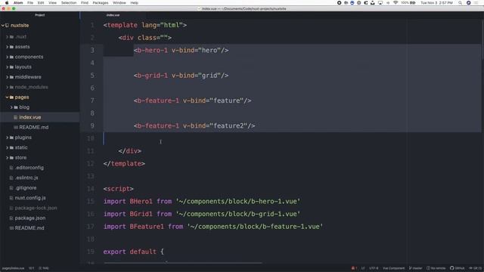Click the UTF-8 encoding selector
Viewport: 484px width, 272px height.
click(374, 268)
